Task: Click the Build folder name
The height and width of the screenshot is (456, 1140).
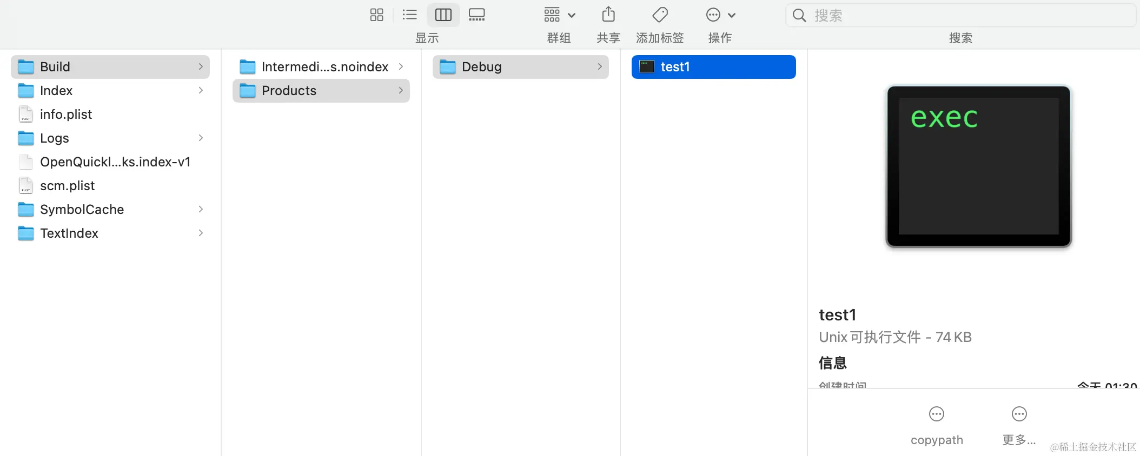Action: click(55, 67)
